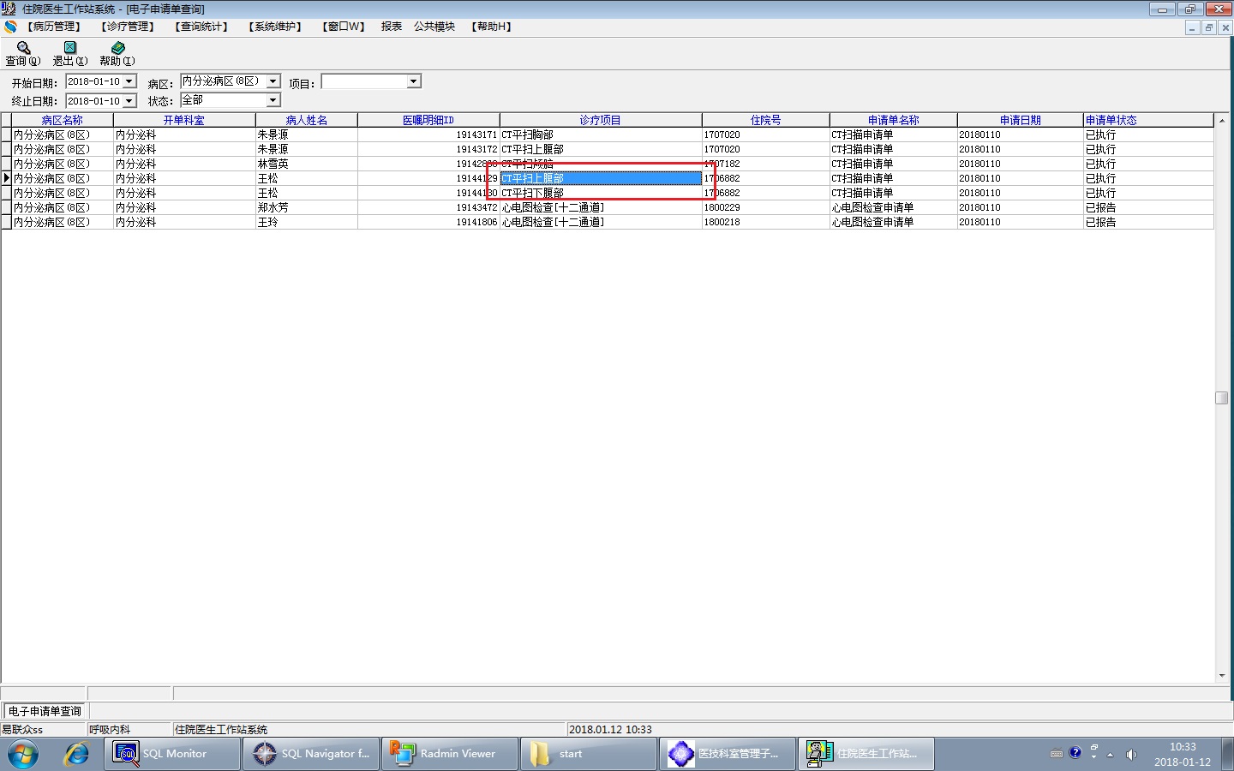The width and height of the screenshot is (1234, 771).
Task: Click the order ID 19143171 cell
Action: point(428,134)
